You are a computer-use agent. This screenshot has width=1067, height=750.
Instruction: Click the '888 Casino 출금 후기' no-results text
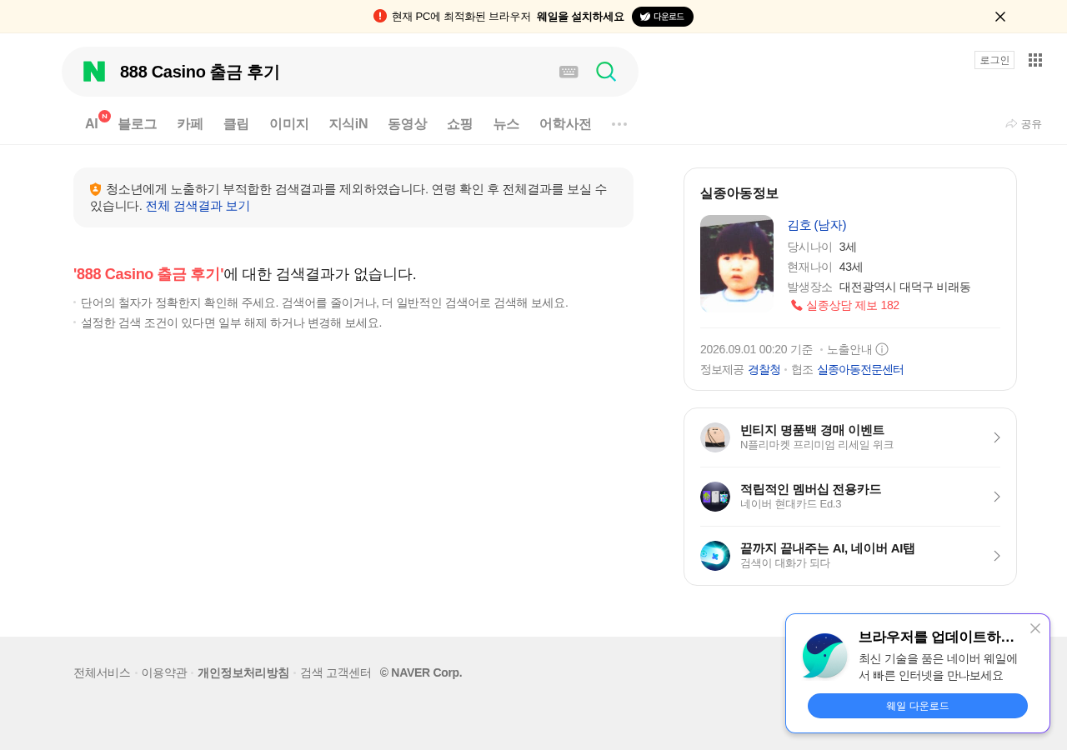coord(148,274)
